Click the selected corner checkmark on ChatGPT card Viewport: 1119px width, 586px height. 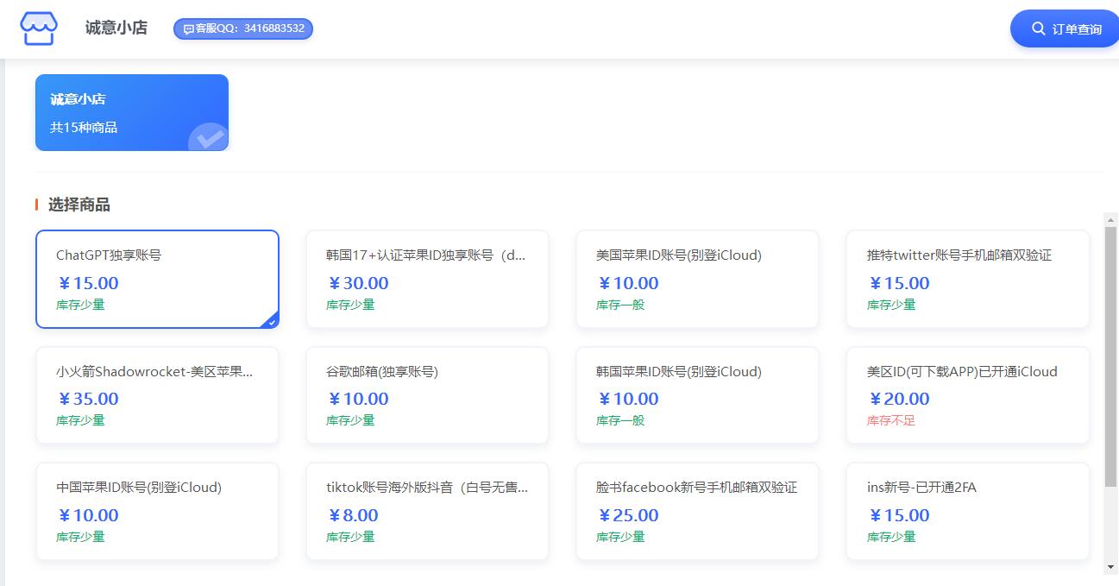pos(272,321)
